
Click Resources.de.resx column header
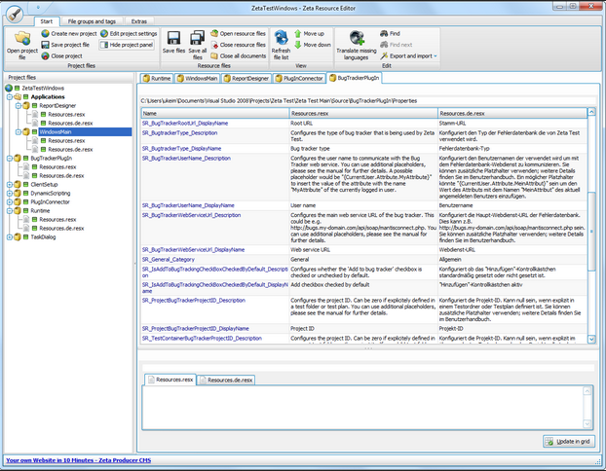click(512, 114)
